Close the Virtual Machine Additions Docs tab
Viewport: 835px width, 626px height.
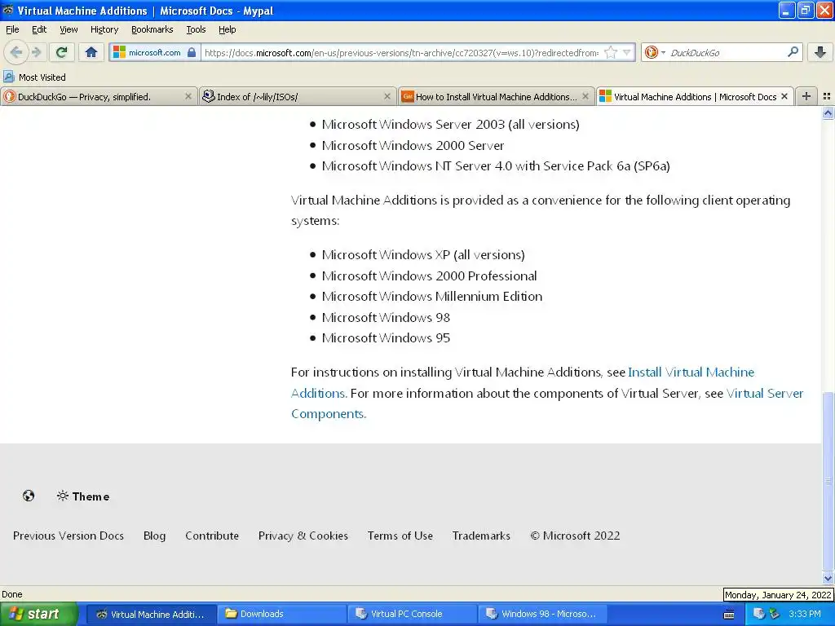click(x=784, y=96)
